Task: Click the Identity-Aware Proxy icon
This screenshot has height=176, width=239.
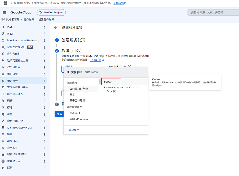Action: 3,127
